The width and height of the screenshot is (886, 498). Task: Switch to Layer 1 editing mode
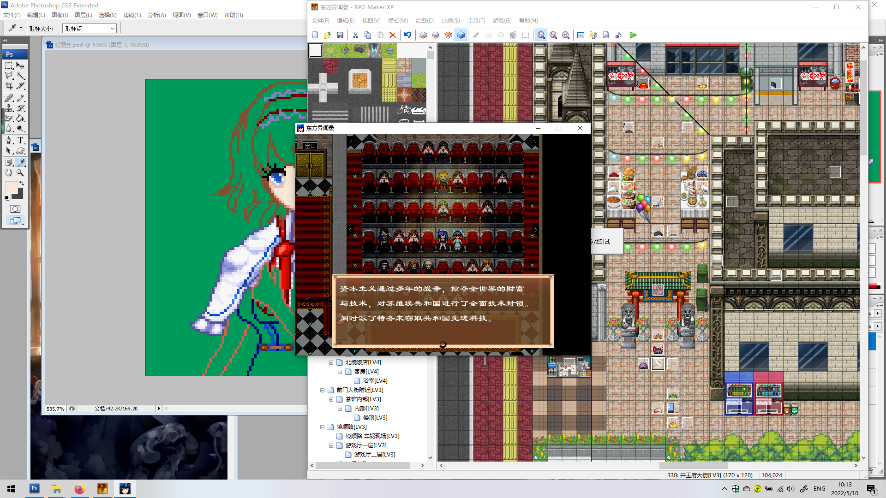point(423,35)
